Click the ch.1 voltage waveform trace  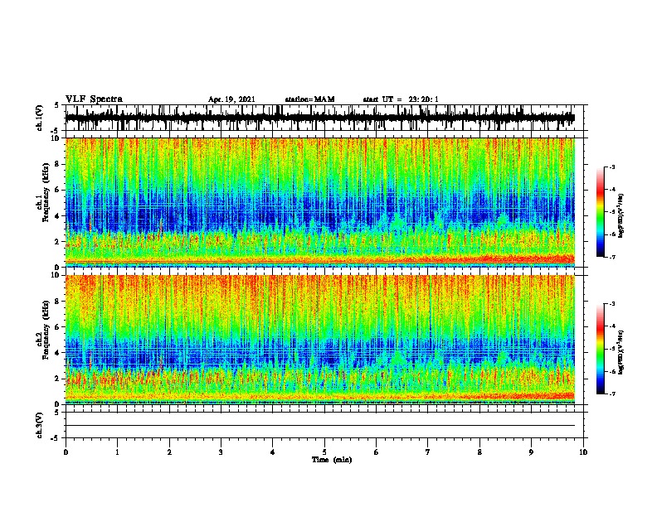(x=320, y=118)
